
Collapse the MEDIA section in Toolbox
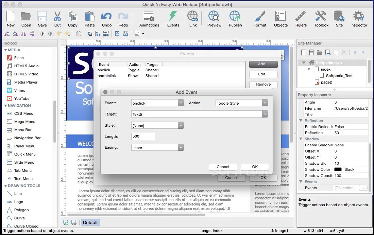coord(5,50)
